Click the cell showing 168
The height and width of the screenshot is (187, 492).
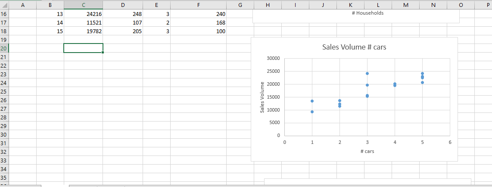click(x=198, y=22)
